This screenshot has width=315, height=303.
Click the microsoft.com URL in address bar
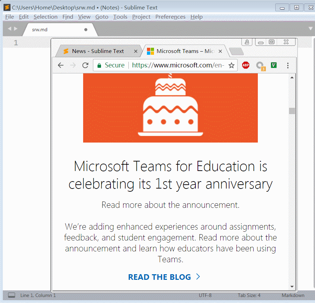pos(178,65)
